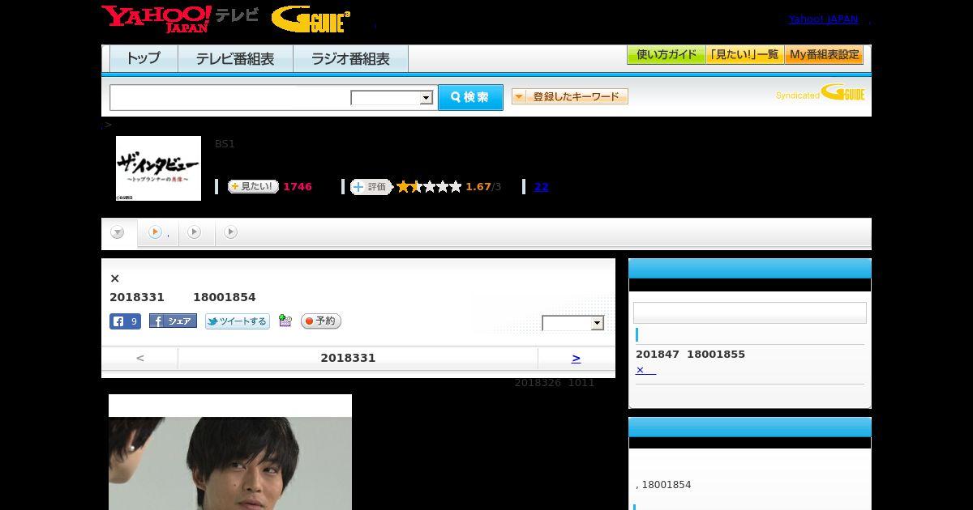Viewport: 973px width, 510px height.
Task: Click the Yahoo! JAPAN テレビ logo
Action: [180, 19]
